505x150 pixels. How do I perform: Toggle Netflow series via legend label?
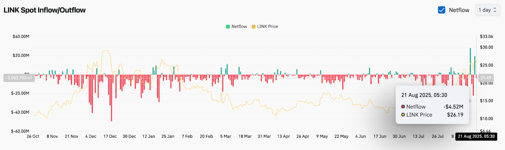[x=239, y=26]
